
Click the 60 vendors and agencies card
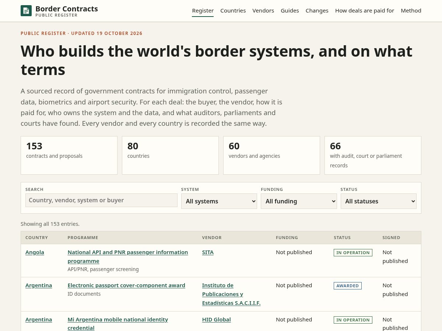click(271, 156)
